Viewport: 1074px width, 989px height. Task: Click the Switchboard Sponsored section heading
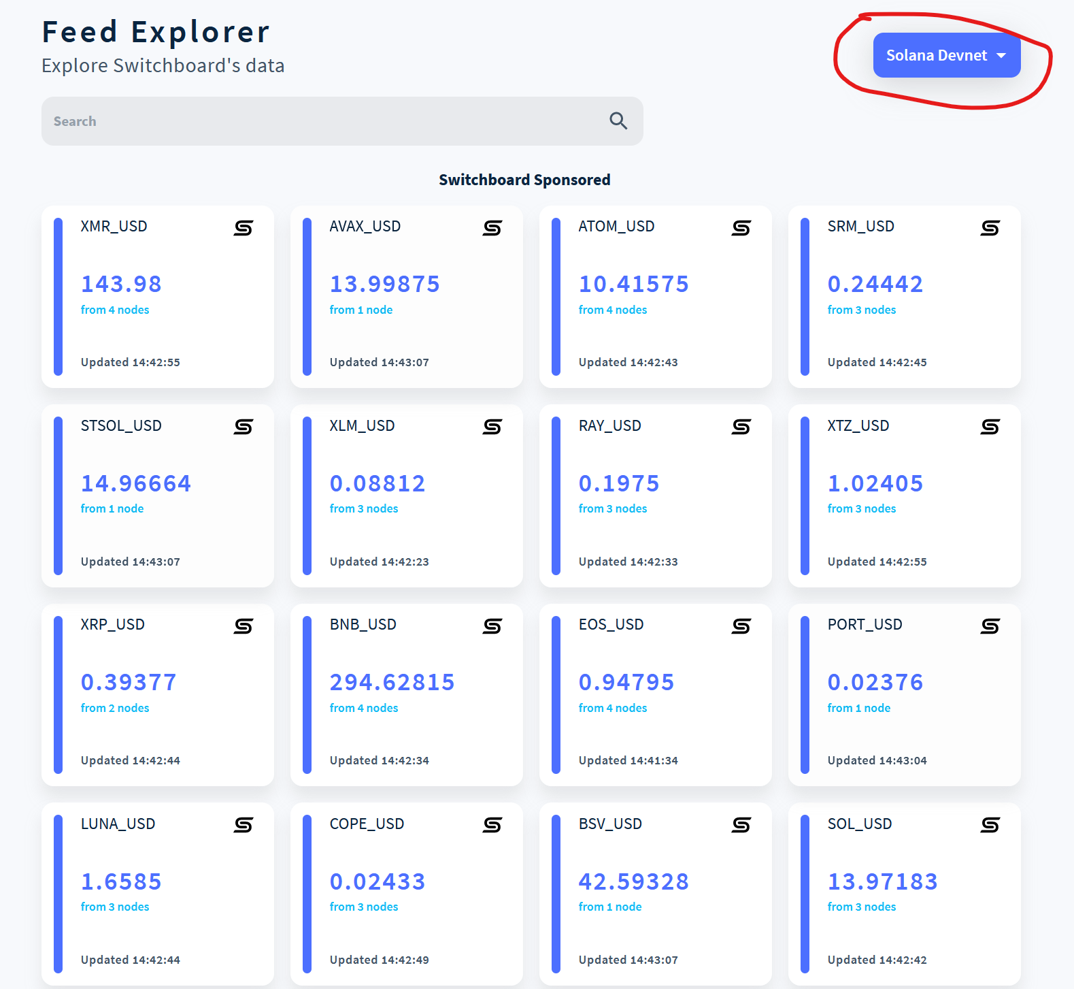tap(524, 180)
